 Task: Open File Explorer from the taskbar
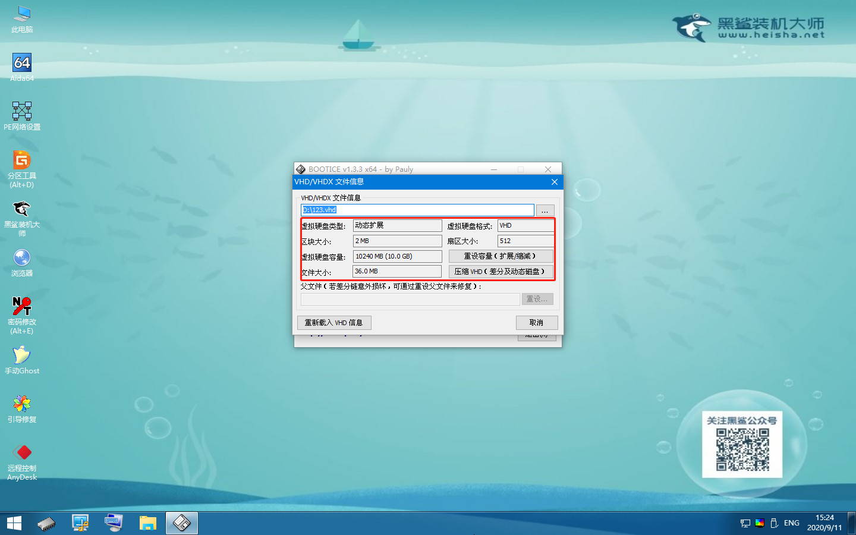(x=147, y=523)
